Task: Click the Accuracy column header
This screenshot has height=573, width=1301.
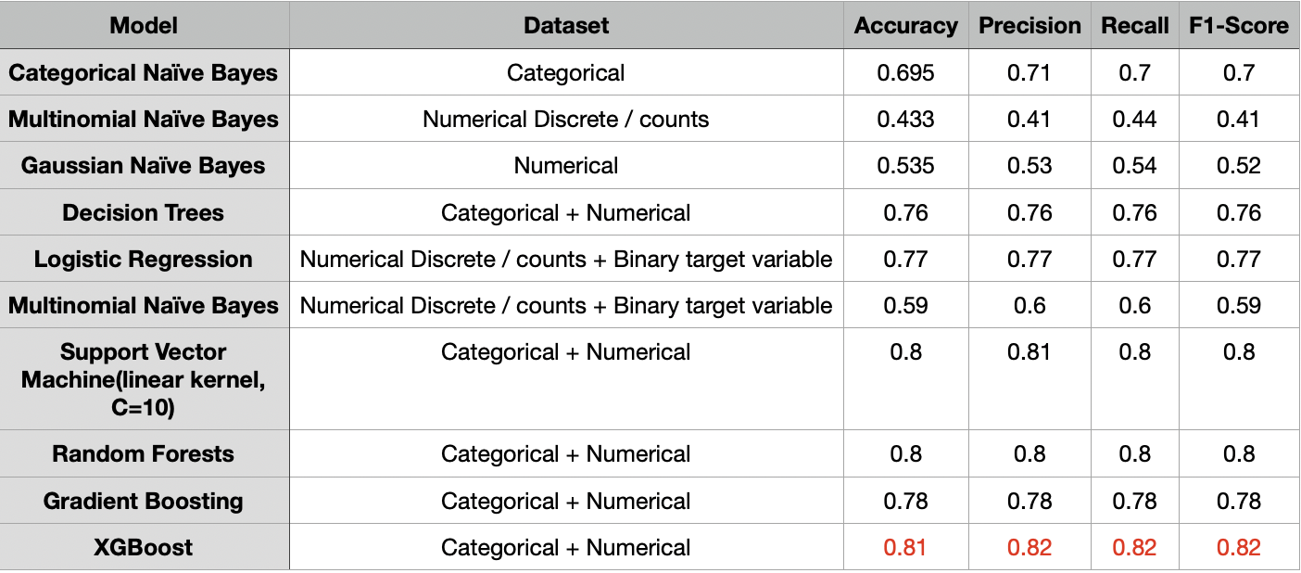Action: coord(905,26)
